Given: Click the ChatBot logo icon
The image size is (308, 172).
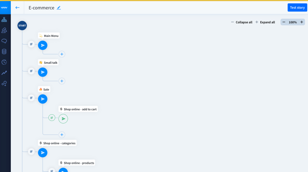Looking at the screenshot, I should tap(4, 8).
